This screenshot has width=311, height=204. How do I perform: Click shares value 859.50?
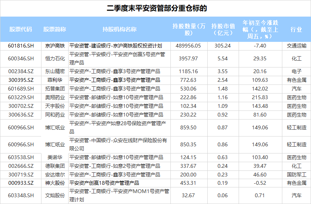[x=188, y=127]
